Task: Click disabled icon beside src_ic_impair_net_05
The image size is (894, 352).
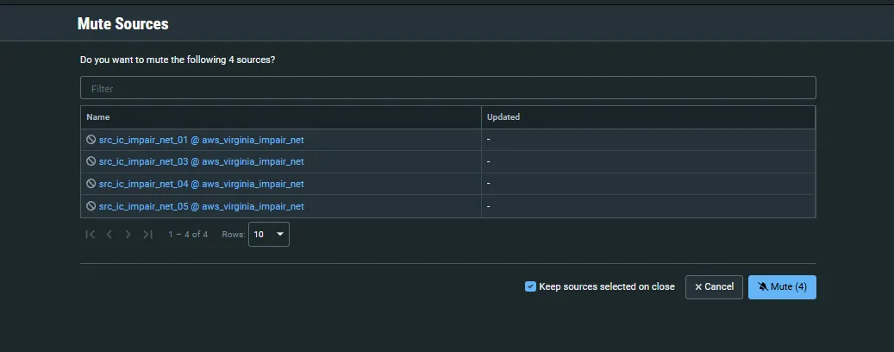Action: pos(91,206)
